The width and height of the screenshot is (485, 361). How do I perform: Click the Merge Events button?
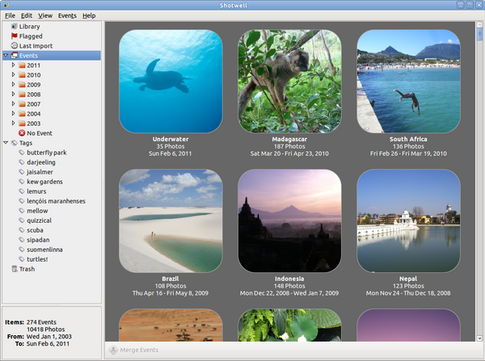coord(134,350)
